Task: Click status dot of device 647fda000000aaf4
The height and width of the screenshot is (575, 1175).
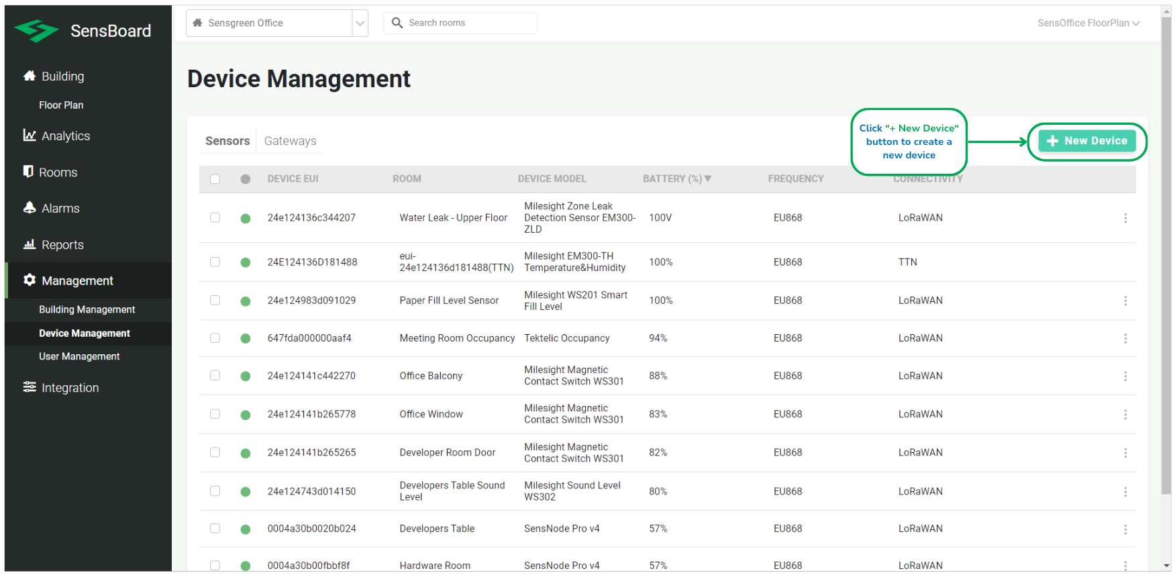Action: [x=246, y=339]
